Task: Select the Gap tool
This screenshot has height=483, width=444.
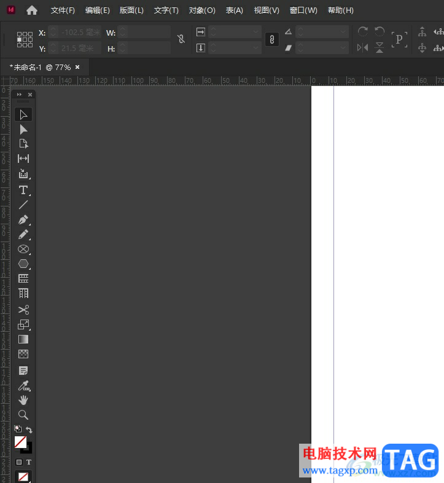Action: 23,159
